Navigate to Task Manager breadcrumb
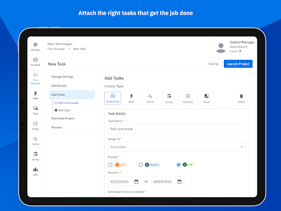281x211 pixels. (56, 49)
